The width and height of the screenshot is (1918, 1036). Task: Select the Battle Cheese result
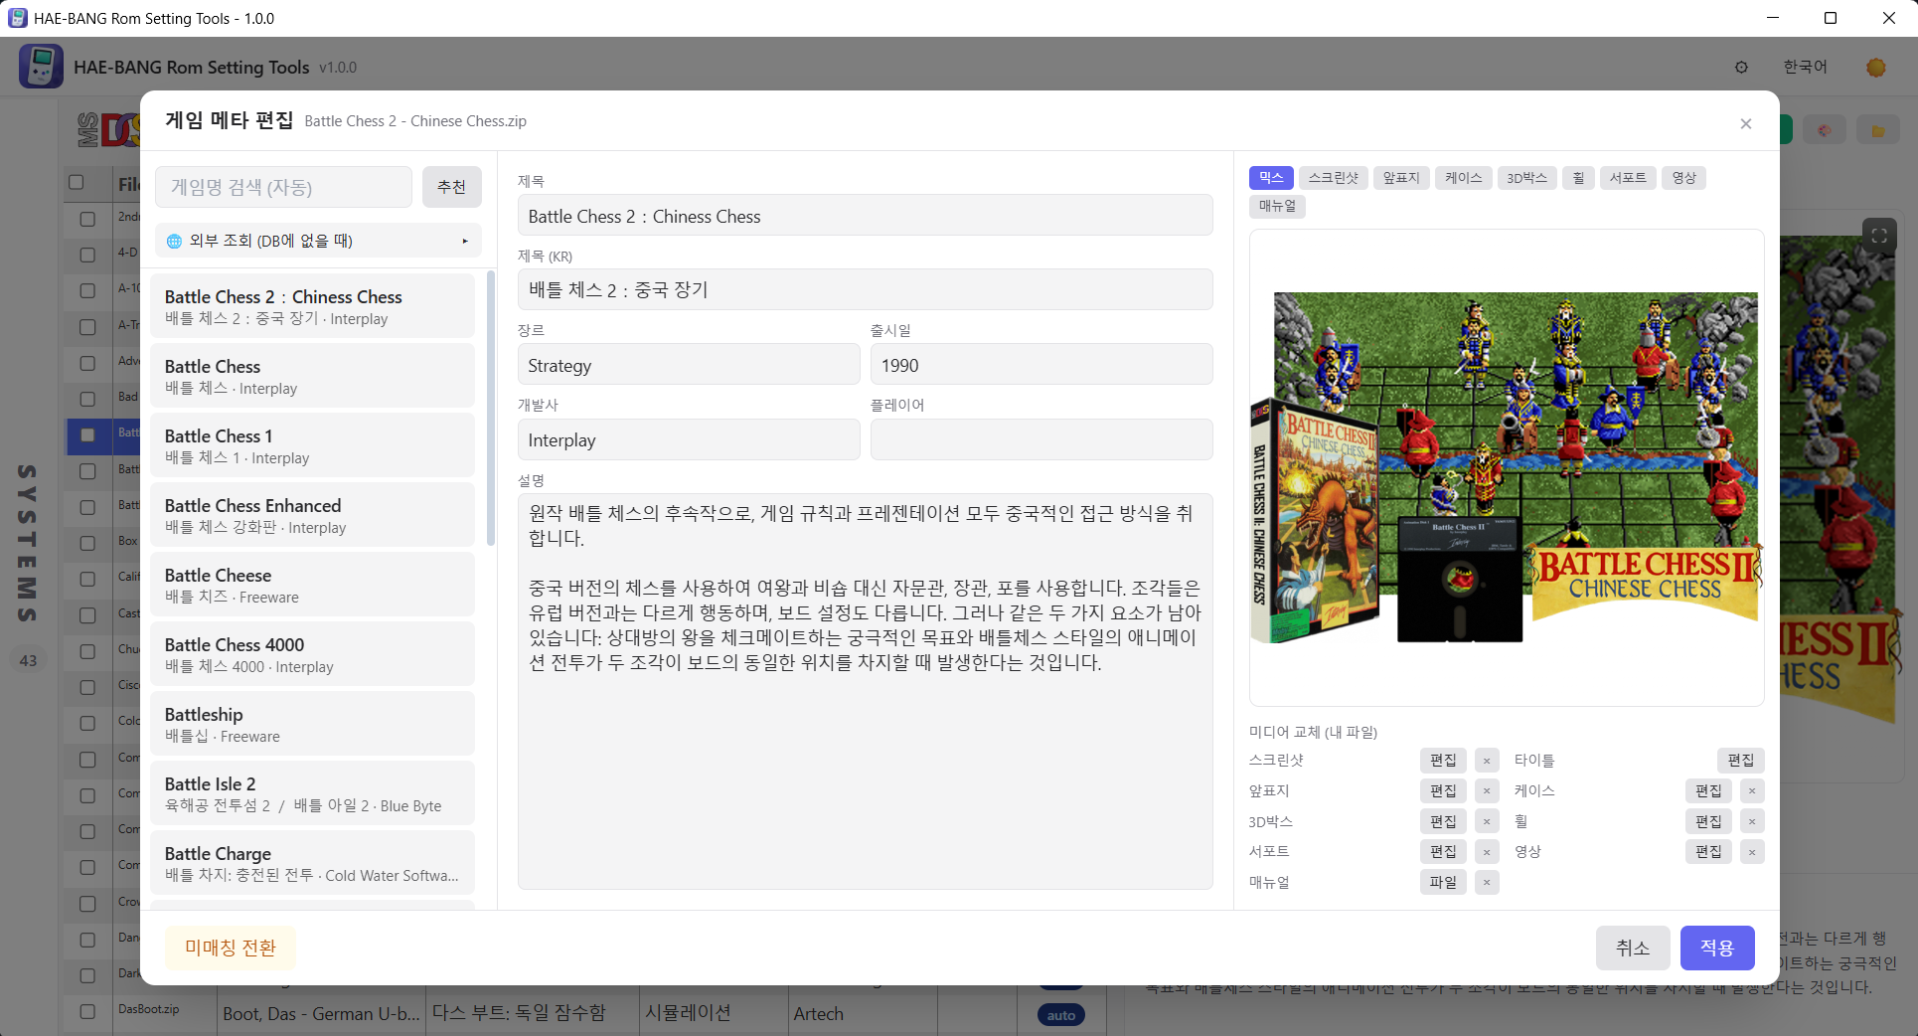313,585
